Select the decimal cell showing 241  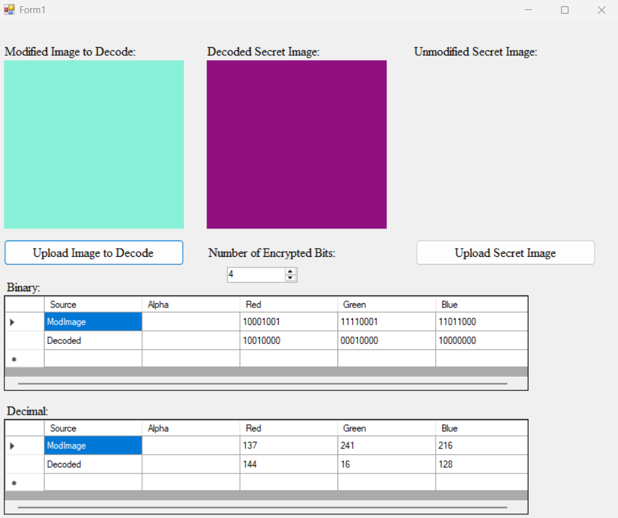click(386, 446)
